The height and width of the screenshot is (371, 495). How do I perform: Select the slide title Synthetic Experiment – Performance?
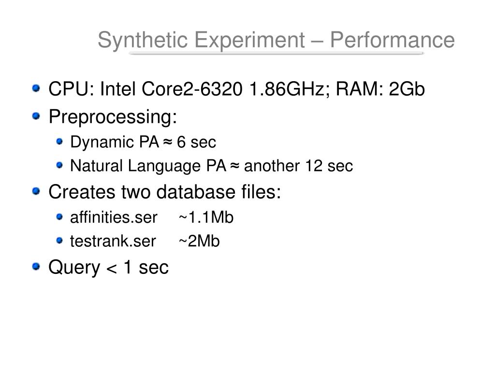(x=276, y=40)
